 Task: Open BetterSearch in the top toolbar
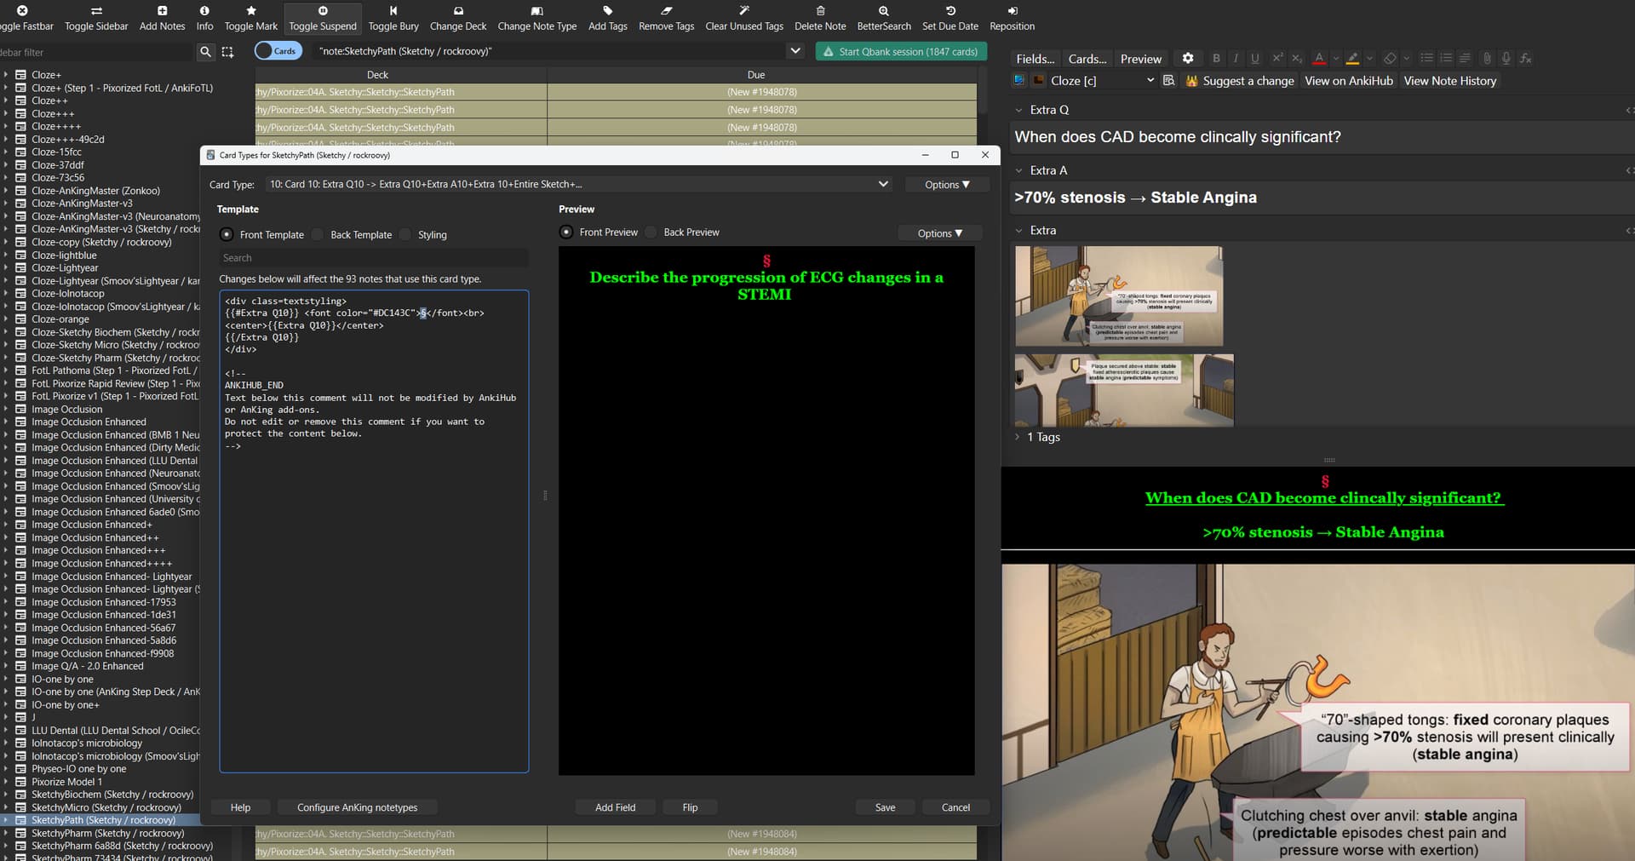883,11
